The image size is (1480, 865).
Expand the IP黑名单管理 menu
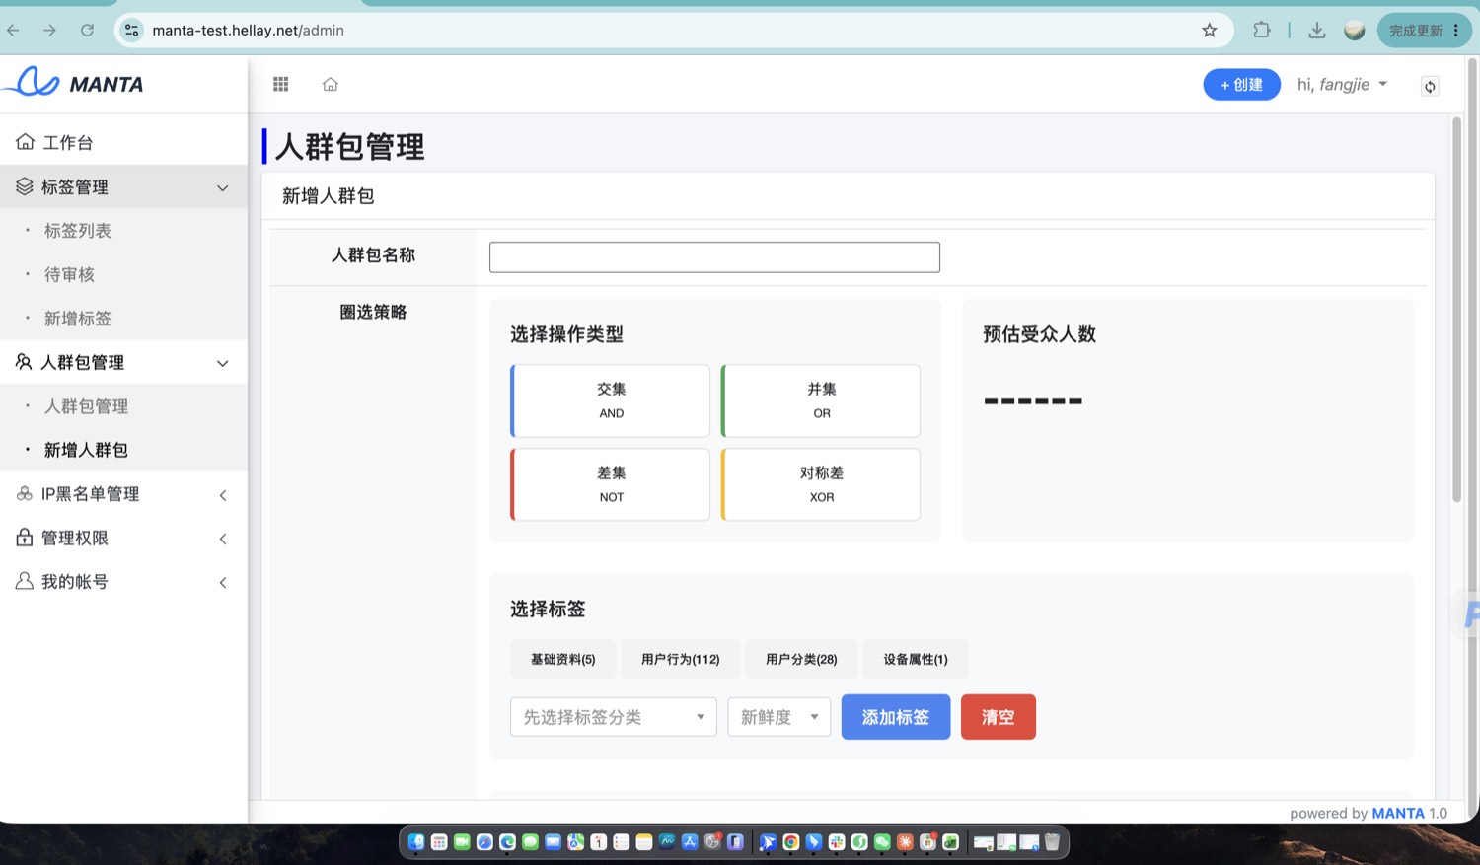pyautogui.click(x=123, y=494)
